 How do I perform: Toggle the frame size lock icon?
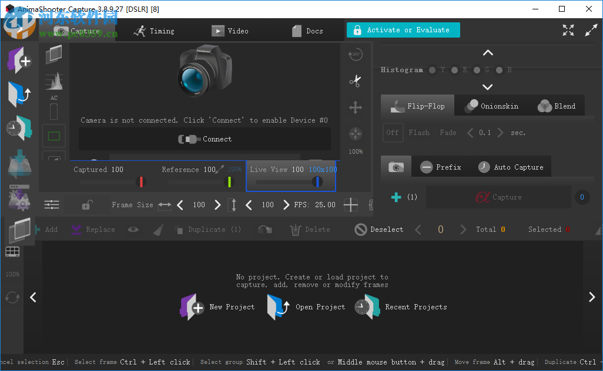86,204
